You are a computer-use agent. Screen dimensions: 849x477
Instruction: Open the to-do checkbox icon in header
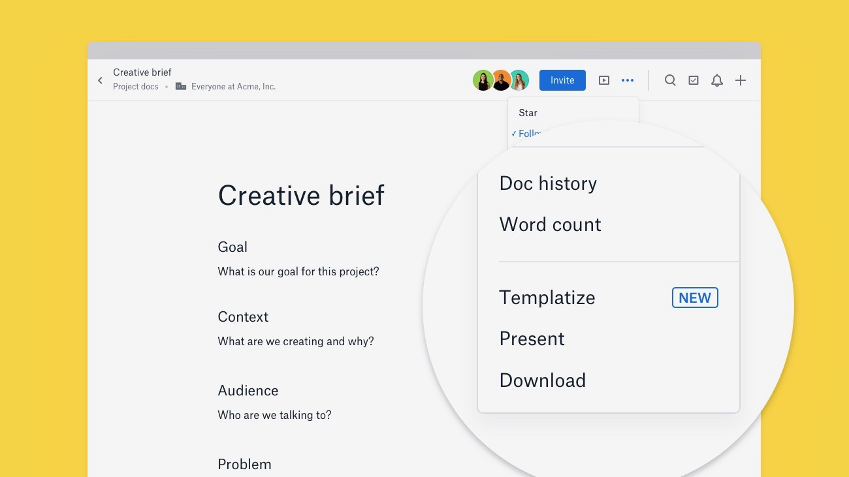tap(694, 80)
